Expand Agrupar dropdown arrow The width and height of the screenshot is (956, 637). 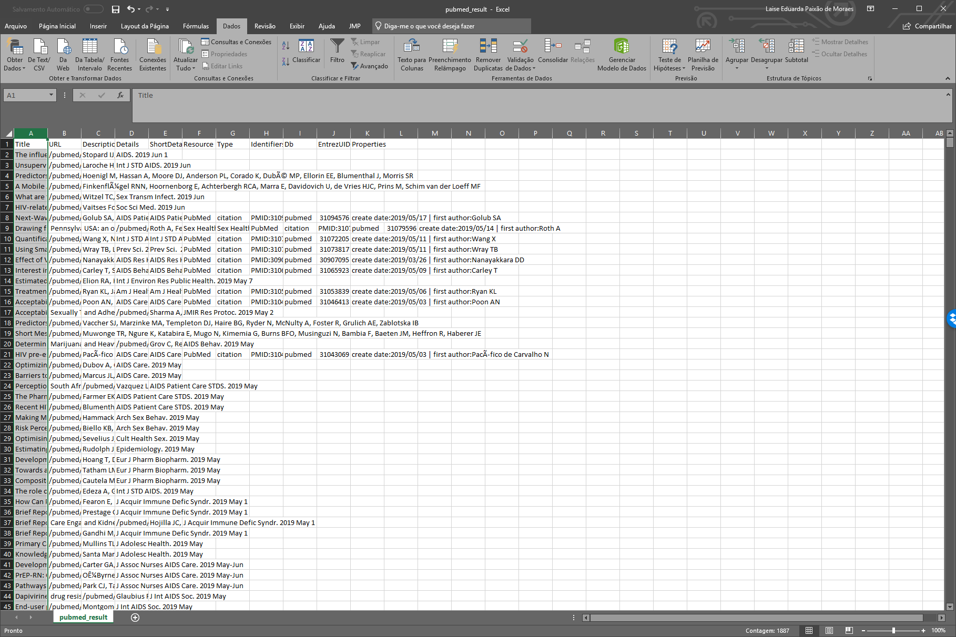(x=737, y=68)
